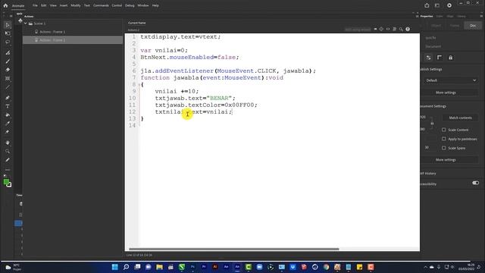Viewport: 485px width, 273px height.
Task: Toggle the Accessibility switch
Action: click(x=475, y=183)
